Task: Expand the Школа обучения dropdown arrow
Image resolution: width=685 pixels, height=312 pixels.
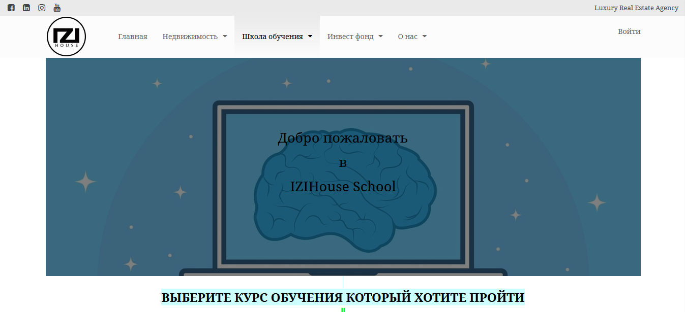Action: point(310,37)
